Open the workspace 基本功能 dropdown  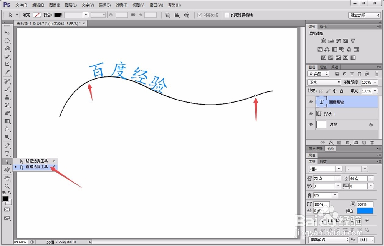tap(364, 15)
